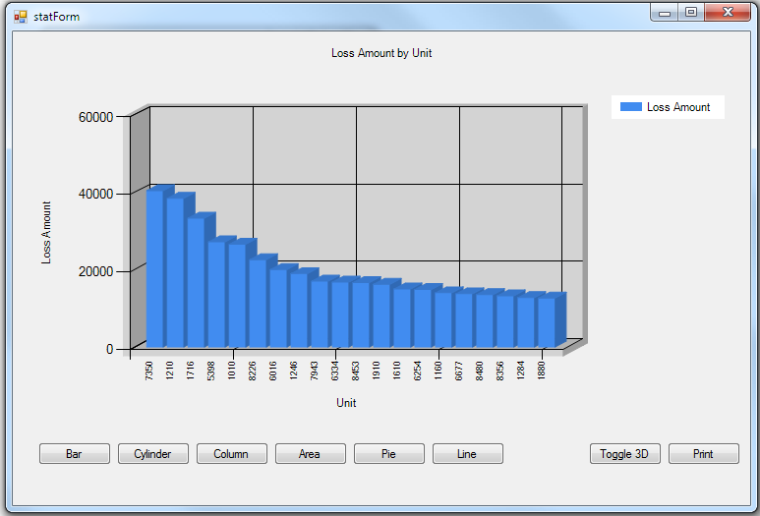Click the 40000 y-axis value

tap(95, 194)
